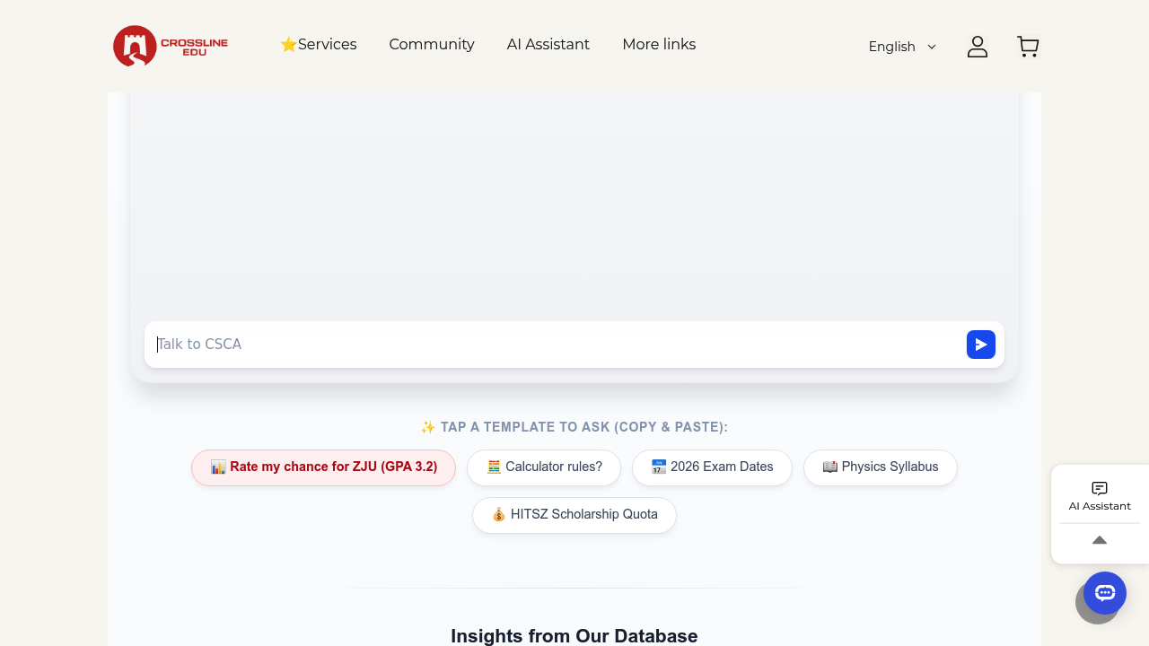Tap the Physics Syllabus template chip
The height and width of the screenshot is (646, 1149).
pos(880,467)
